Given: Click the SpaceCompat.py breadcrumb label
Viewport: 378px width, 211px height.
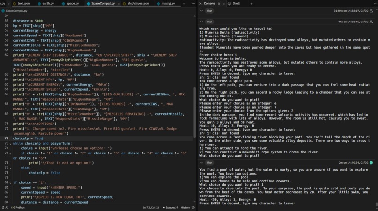Looking at the screenshot, I should [x=16, y=11].
